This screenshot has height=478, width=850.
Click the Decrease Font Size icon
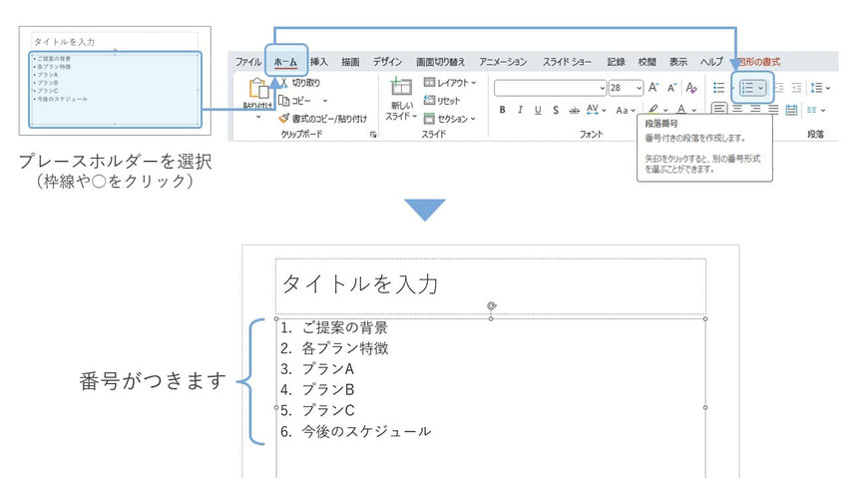[x=672, y=87]
